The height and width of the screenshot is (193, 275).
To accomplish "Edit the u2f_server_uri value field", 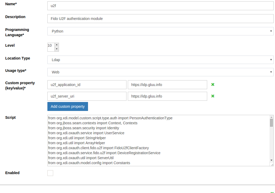I will pos(167,96).
